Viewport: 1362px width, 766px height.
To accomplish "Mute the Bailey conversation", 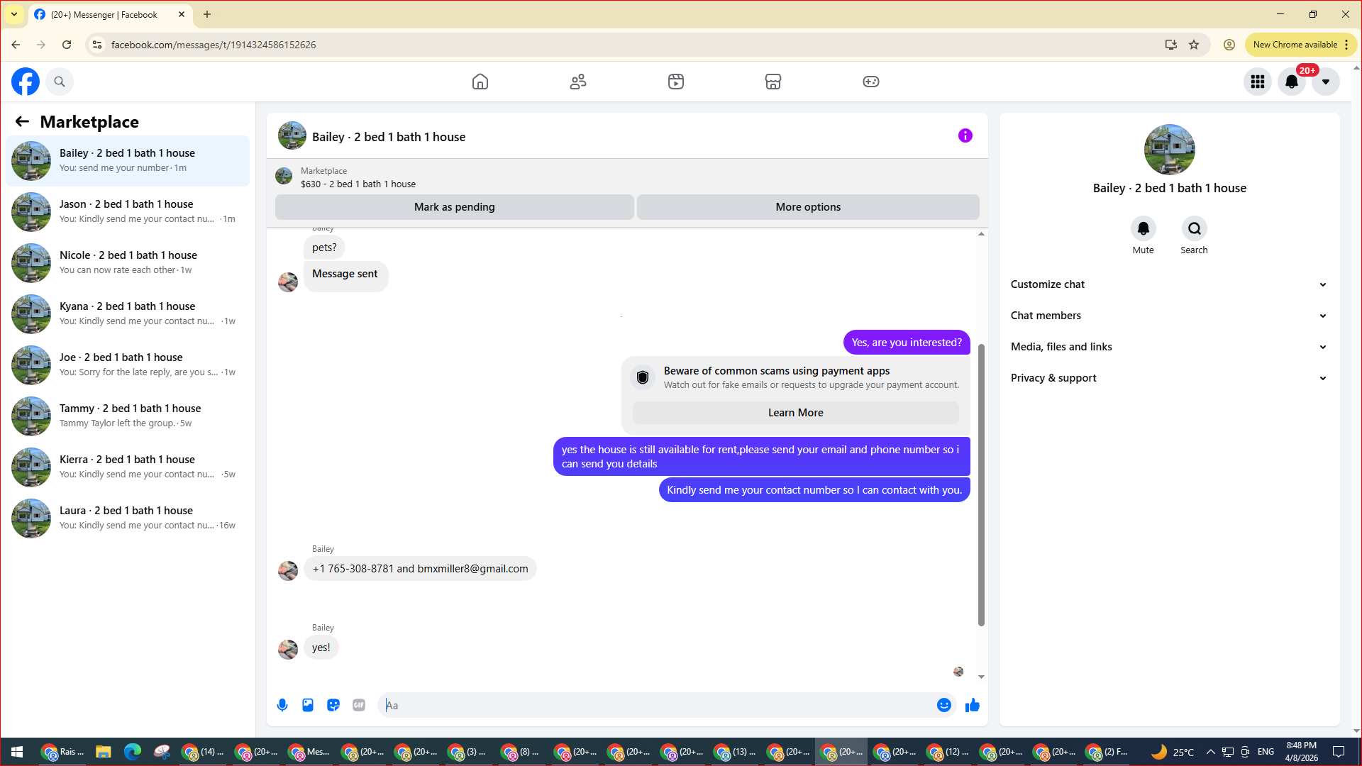I will (x=1143, y=228).
